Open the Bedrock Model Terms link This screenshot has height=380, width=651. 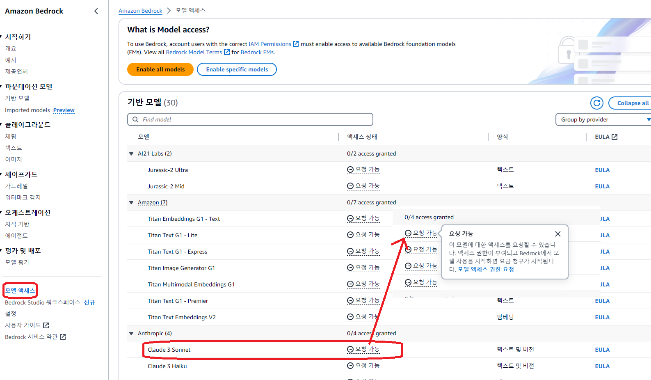pos(194,52)
